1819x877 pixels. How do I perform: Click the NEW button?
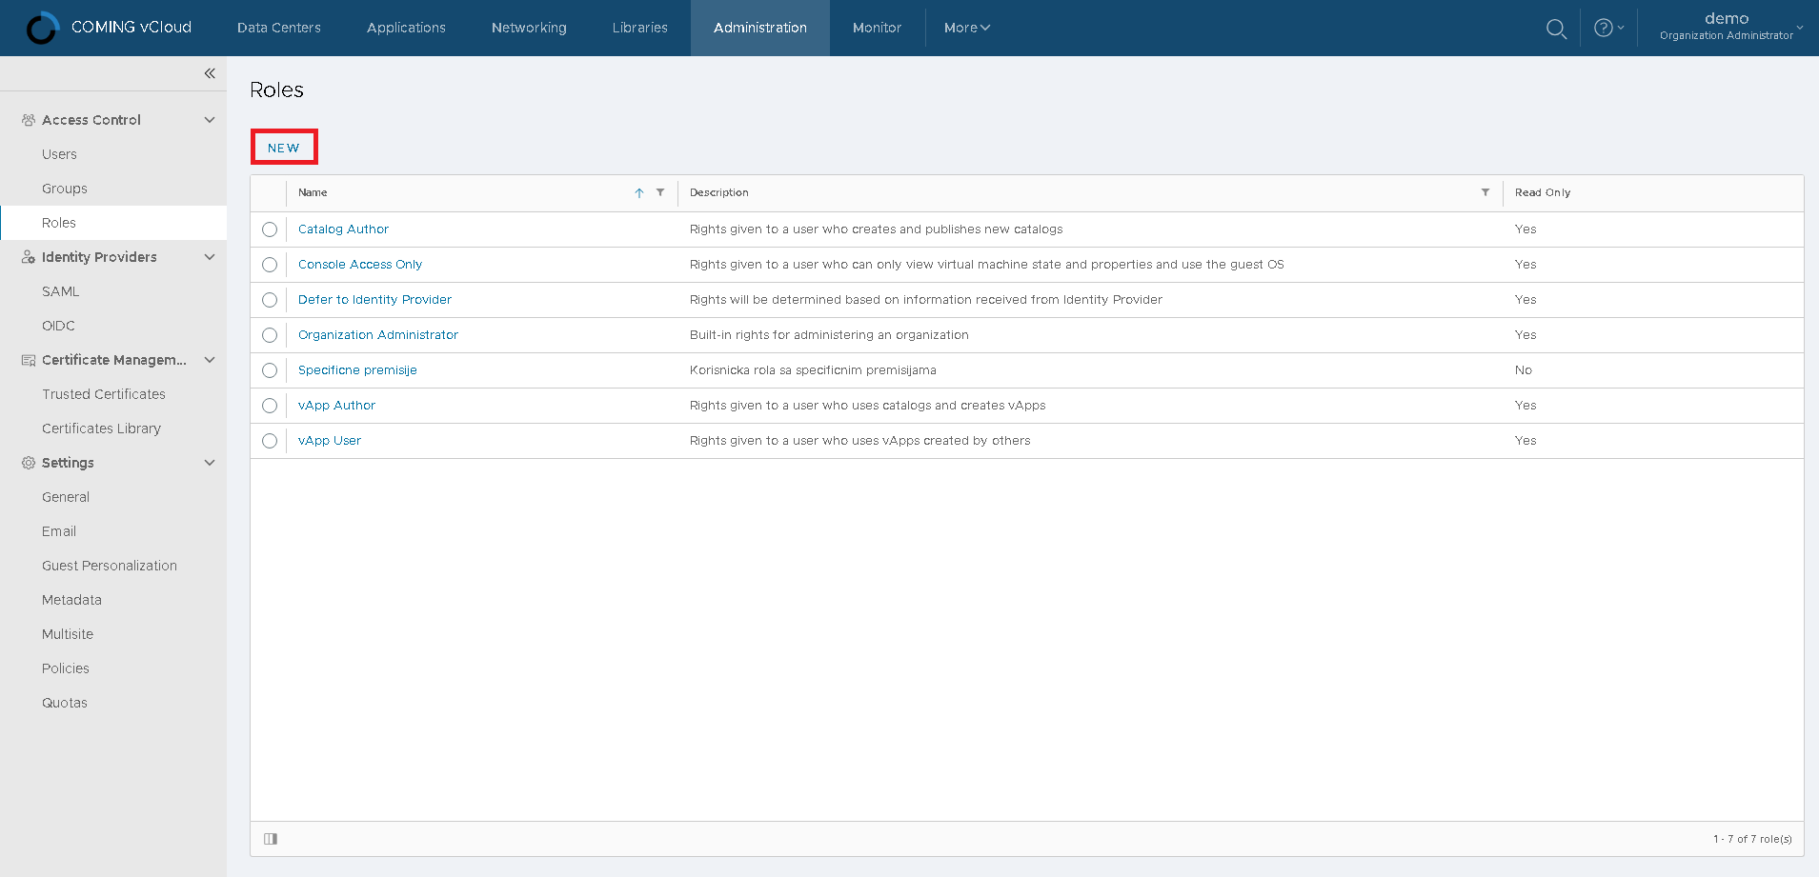point(284,148)
